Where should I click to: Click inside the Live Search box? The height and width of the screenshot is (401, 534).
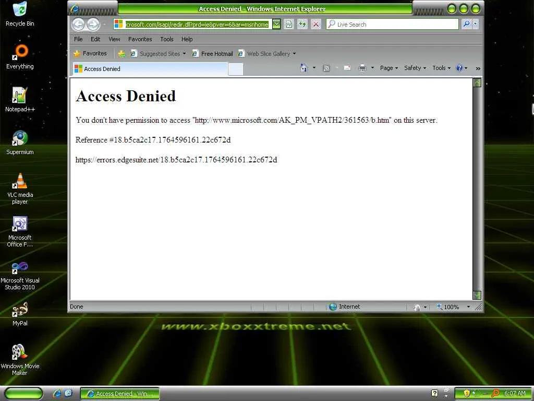(x=392, y=24)
